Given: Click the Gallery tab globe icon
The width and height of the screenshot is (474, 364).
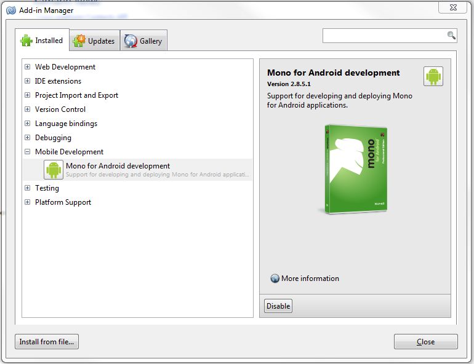Looking at the screenshot, I should click(x=131, y=41).
